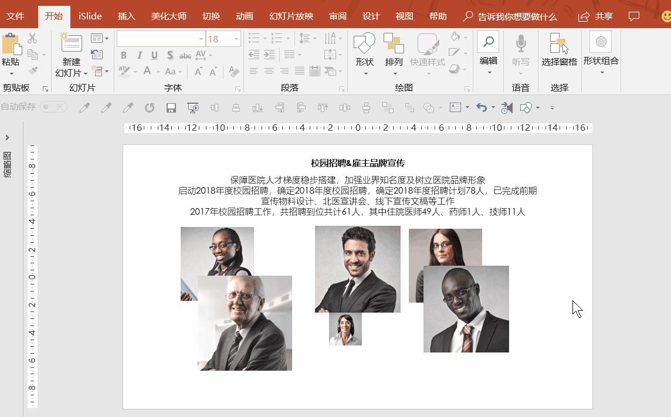This screenshot has height=417, width=671.
Task: Open the Selection Pane (选择窗格)
Action: click(x=560, y=50)
